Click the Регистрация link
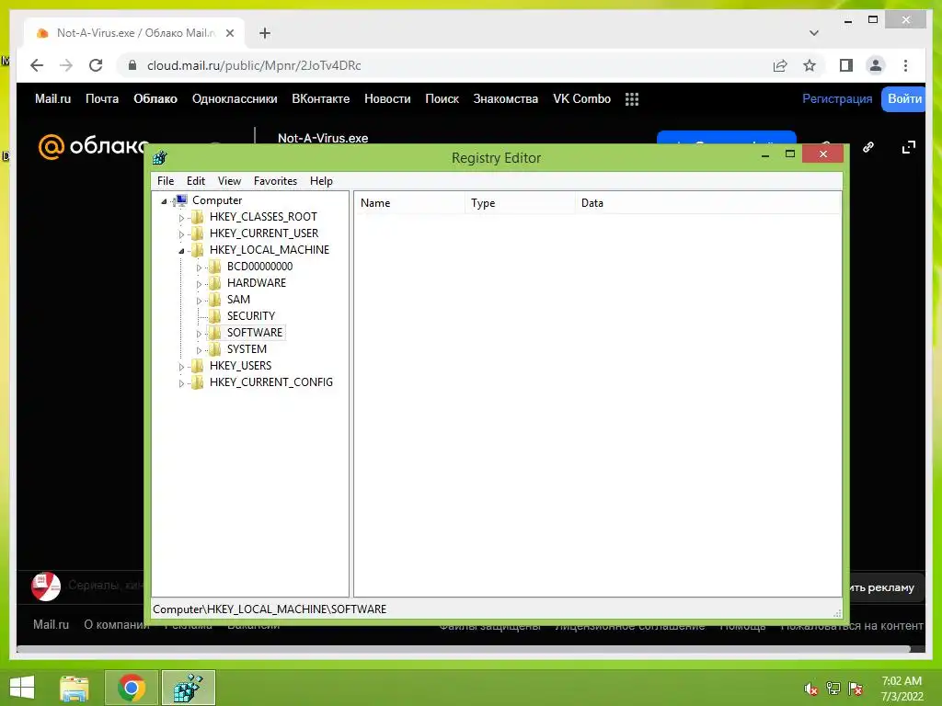This screenshot has width=942, height=706. 837,98
